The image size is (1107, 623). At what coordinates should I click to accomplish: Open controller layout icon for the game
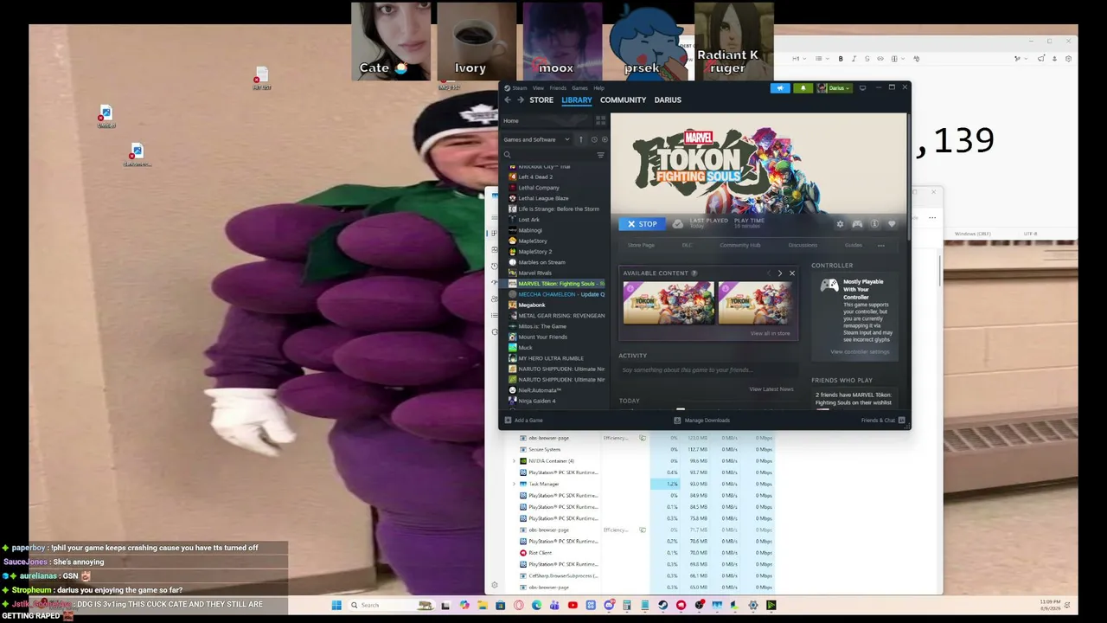(857, 224)
